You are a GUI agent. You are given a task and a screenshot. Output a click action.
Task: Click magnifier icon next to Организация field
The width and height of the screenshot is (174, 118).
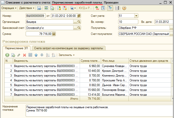tap(79, 22)
